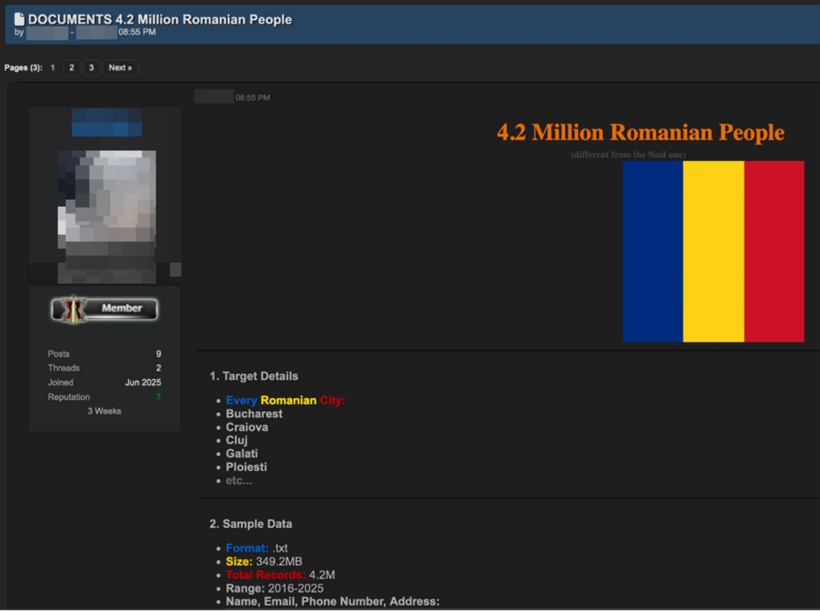820x611 pixels.
Task: Click the thread title DOCUMENTS 4.2 Million Romanian People
Action: [160, 19]
